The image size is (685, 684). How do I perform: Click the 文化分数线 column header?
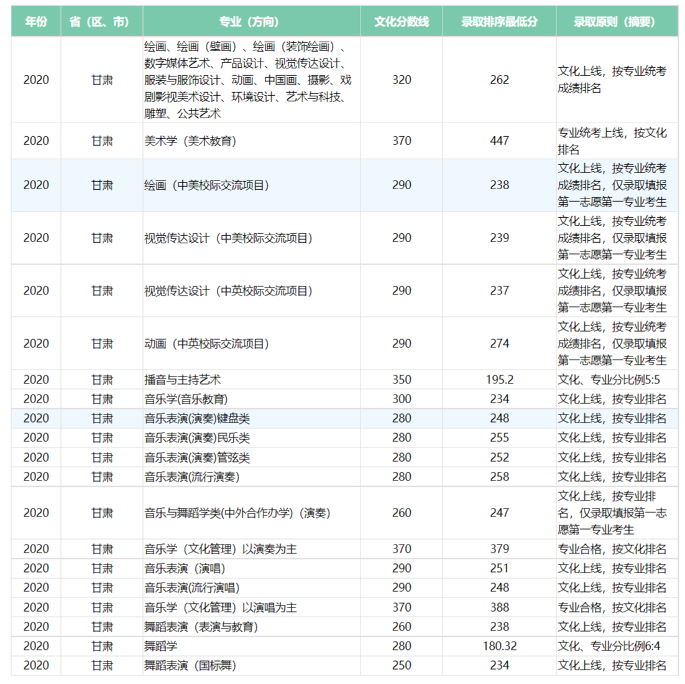point(402,21)
